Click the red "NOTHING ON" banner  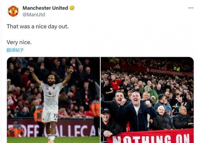click(x=150, y=137)
